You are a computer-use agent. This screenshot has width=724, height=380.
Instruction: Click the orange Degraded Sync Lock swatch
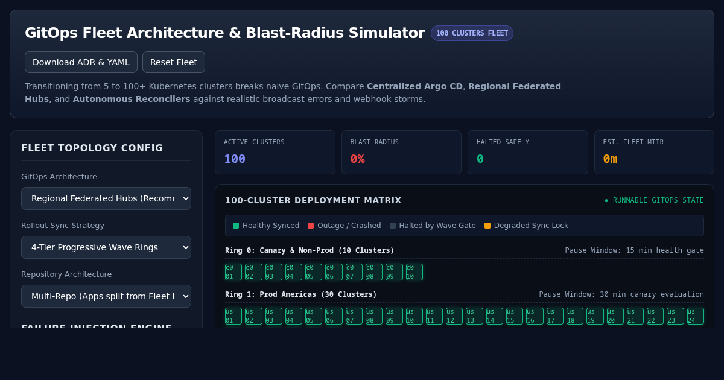coord(487,226)
